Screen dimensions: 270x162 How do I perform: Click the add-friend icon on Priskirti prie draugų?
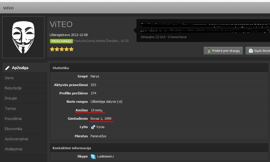point(209,51)
